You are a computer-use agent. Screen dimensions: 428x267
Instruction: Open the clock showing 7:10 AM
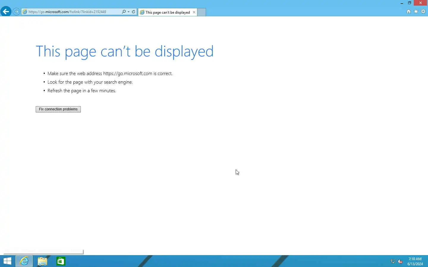(415, 261)
